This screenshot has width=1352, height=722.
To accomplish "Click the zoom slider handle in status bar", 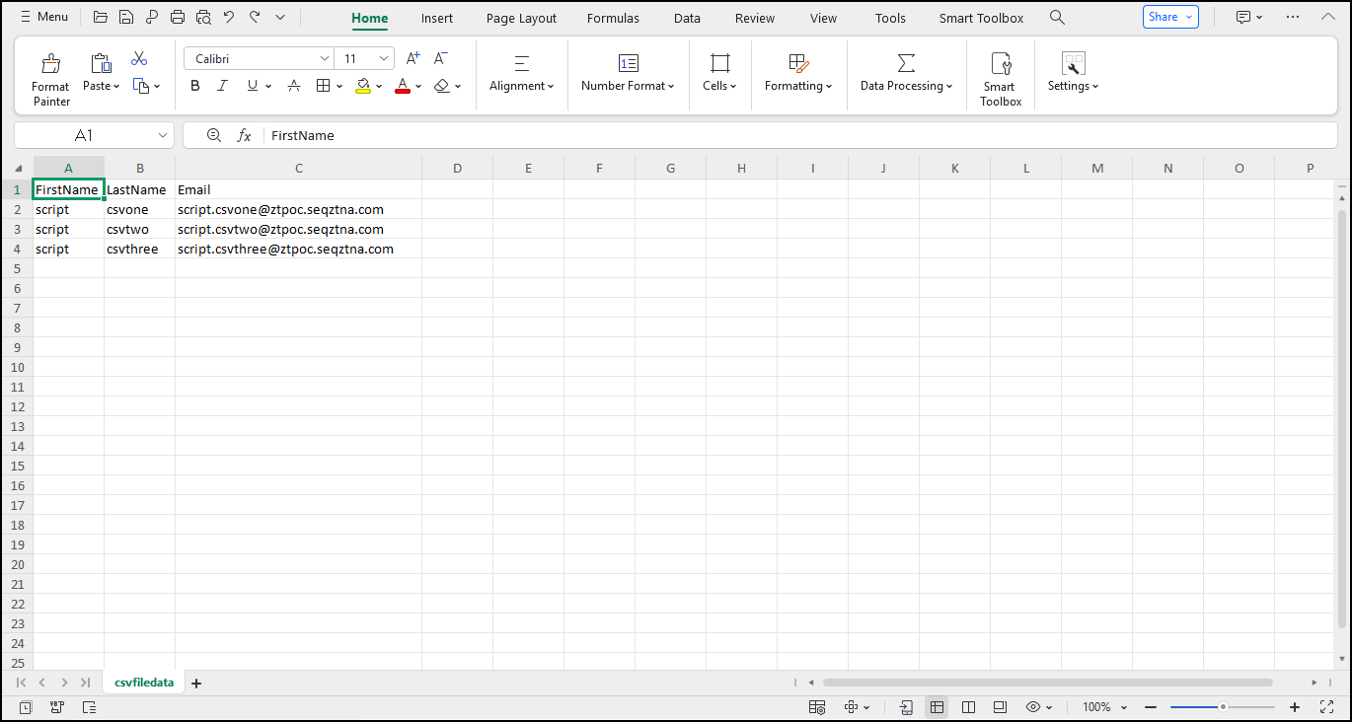I will (1223, 707).
